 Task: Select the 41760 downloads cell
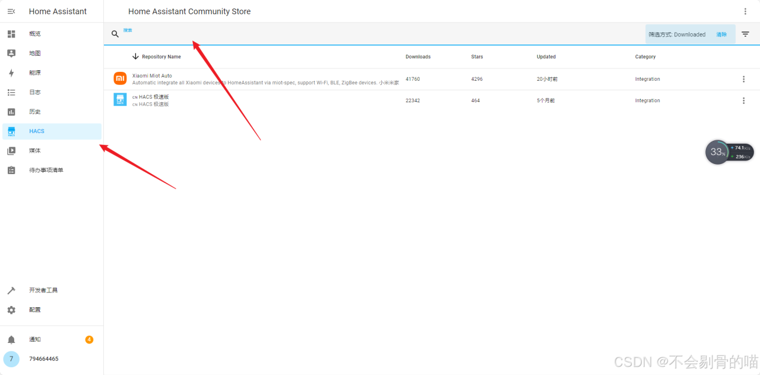click(413, 79)
